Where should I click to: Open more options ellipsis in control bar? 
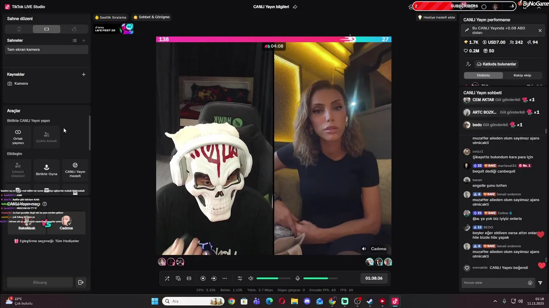[225, 278]
